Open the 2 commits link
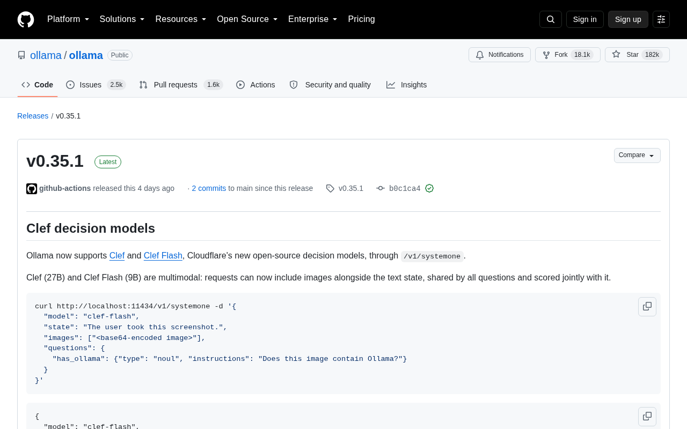Viewport: 687px width, 429px height. point(209,188)
